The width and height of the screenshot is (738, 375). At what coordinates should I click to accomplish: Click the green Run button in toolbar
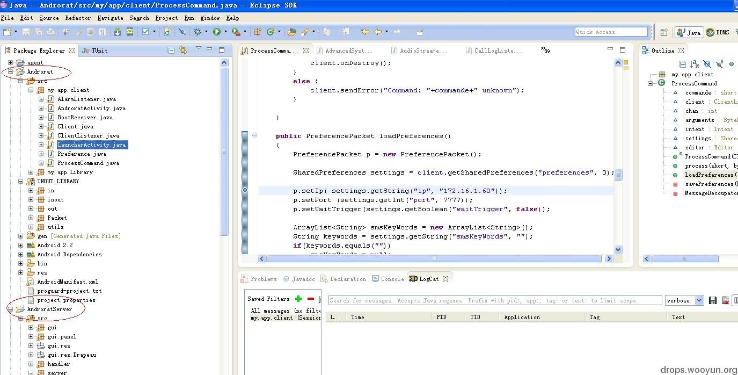(217, 32)
